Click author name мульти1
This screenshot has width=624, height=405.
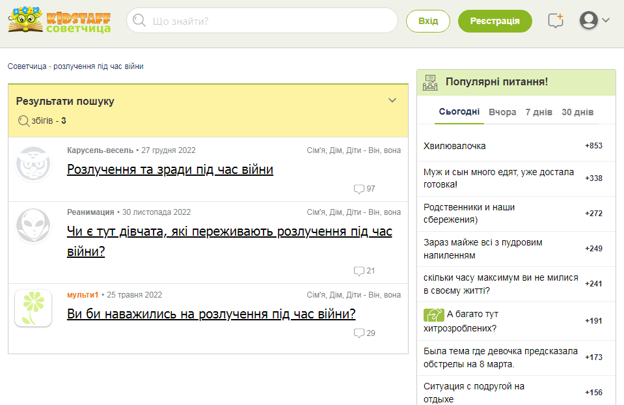point(83,295)
